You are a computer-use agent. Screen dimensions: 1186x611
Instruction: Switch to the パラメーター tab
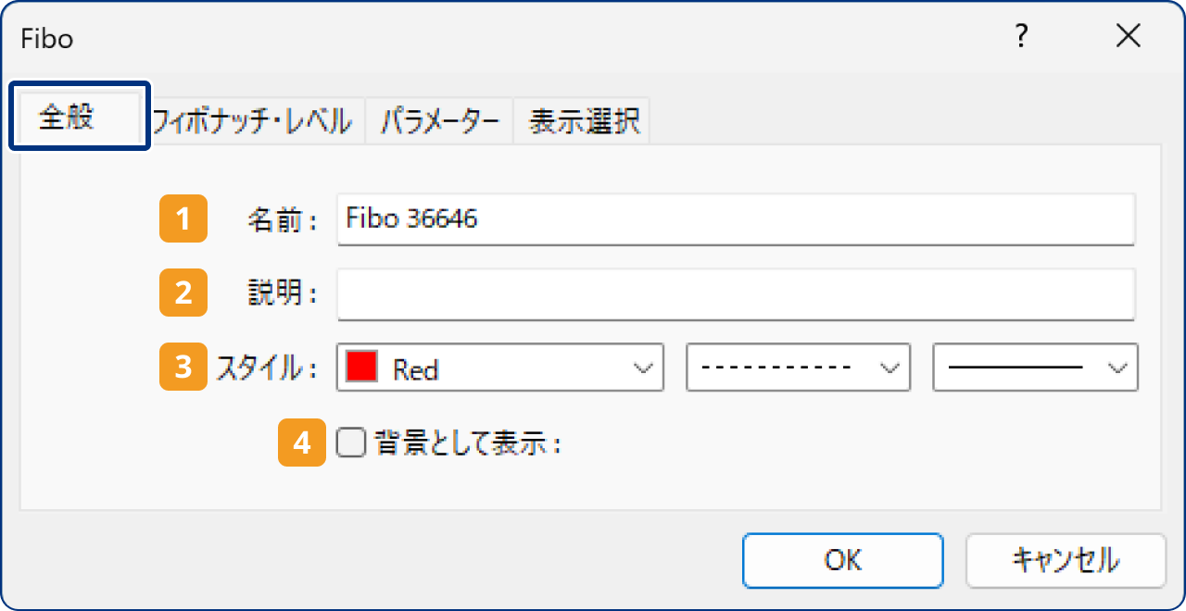[441, 120]
